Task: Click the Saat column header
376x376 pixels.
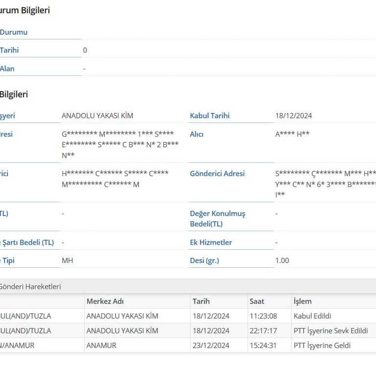Action: coord(257,301)
